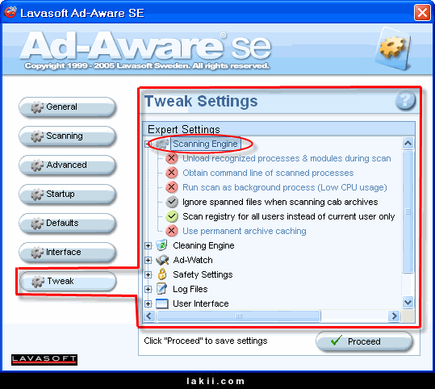The height and width of the screenshot is (389, 435).
Task: Click the text Use permanent archive caching
Action: click(245, 231)
